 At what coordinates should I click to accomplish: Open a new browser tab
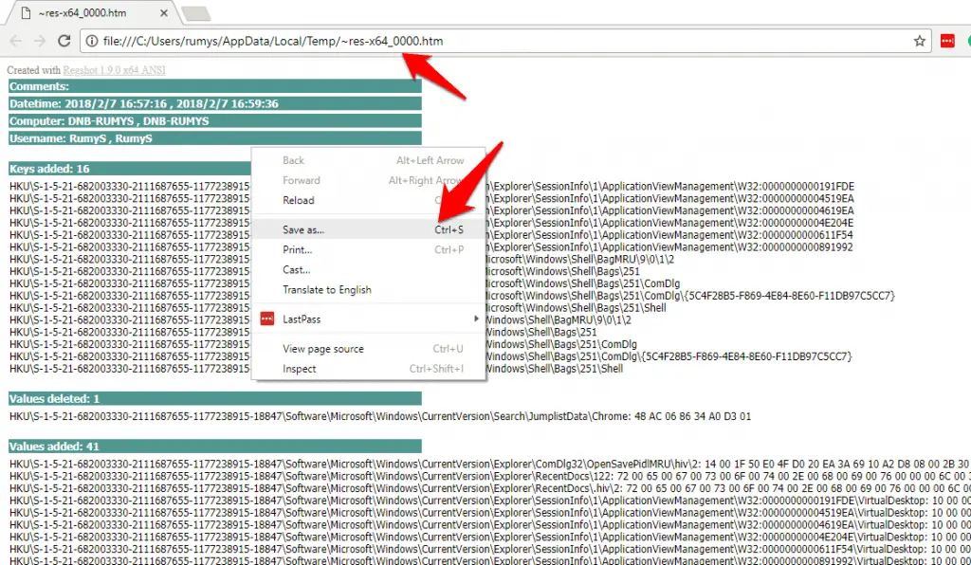pyautogui.click(x=197, y=14)
